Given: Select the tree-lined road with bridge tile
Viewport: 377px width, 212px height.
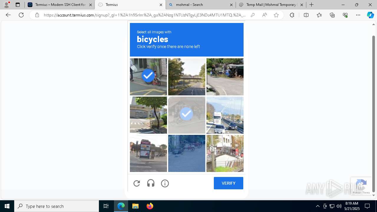Looking at the screenshot, I should [x=187, y=77].
